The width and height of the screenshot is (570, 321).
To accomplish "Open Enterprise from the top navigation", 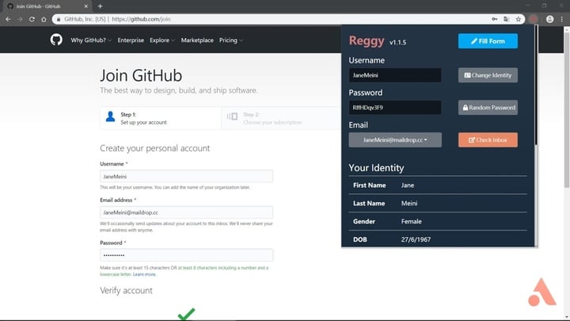I will pyautogui.click(x=131, y=40).
